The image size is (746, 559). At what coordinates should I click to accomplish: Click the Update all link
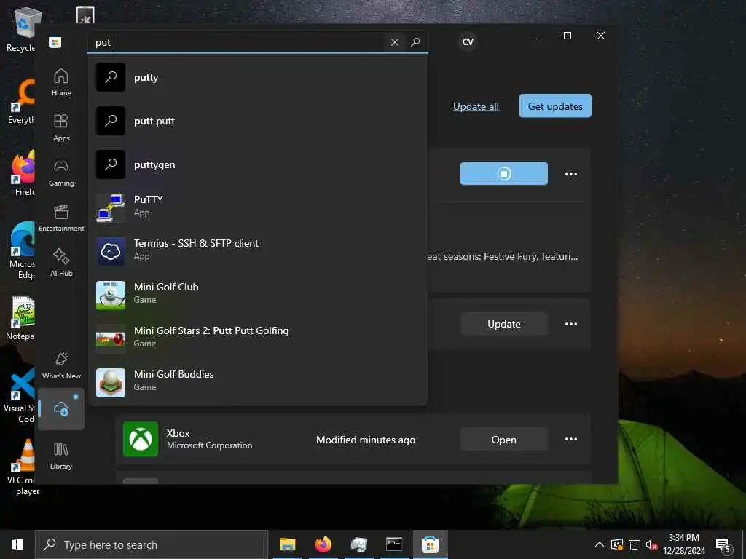476,106
